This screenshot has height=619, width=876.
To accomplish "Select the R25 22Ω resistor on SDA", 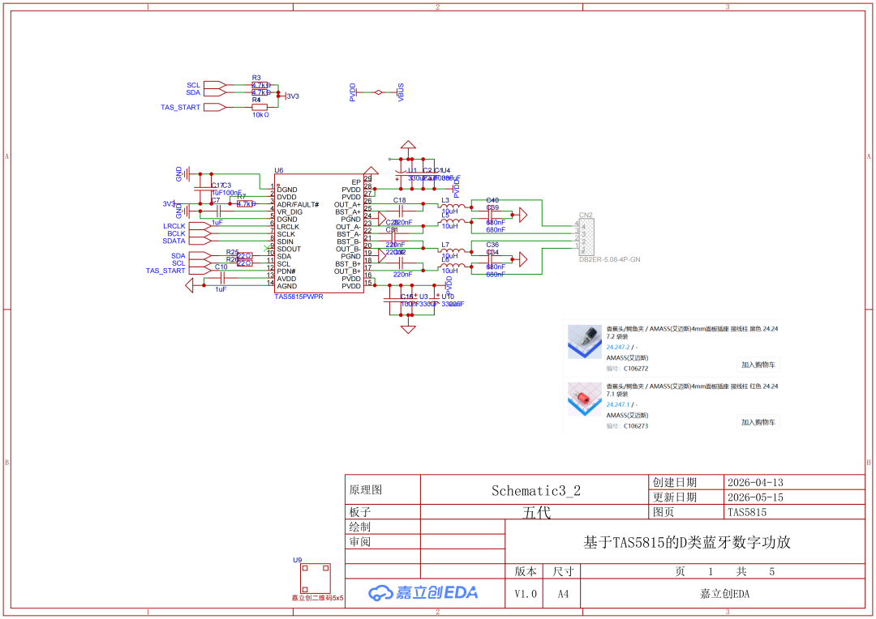I will pyautogui.click(x=245, y=256).
